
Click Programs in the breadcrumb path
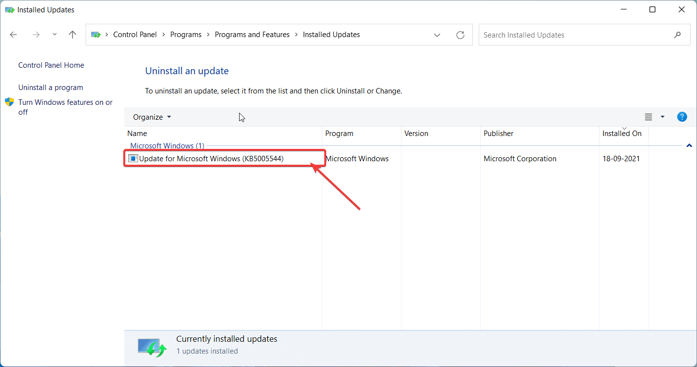[x=186, y=35]
